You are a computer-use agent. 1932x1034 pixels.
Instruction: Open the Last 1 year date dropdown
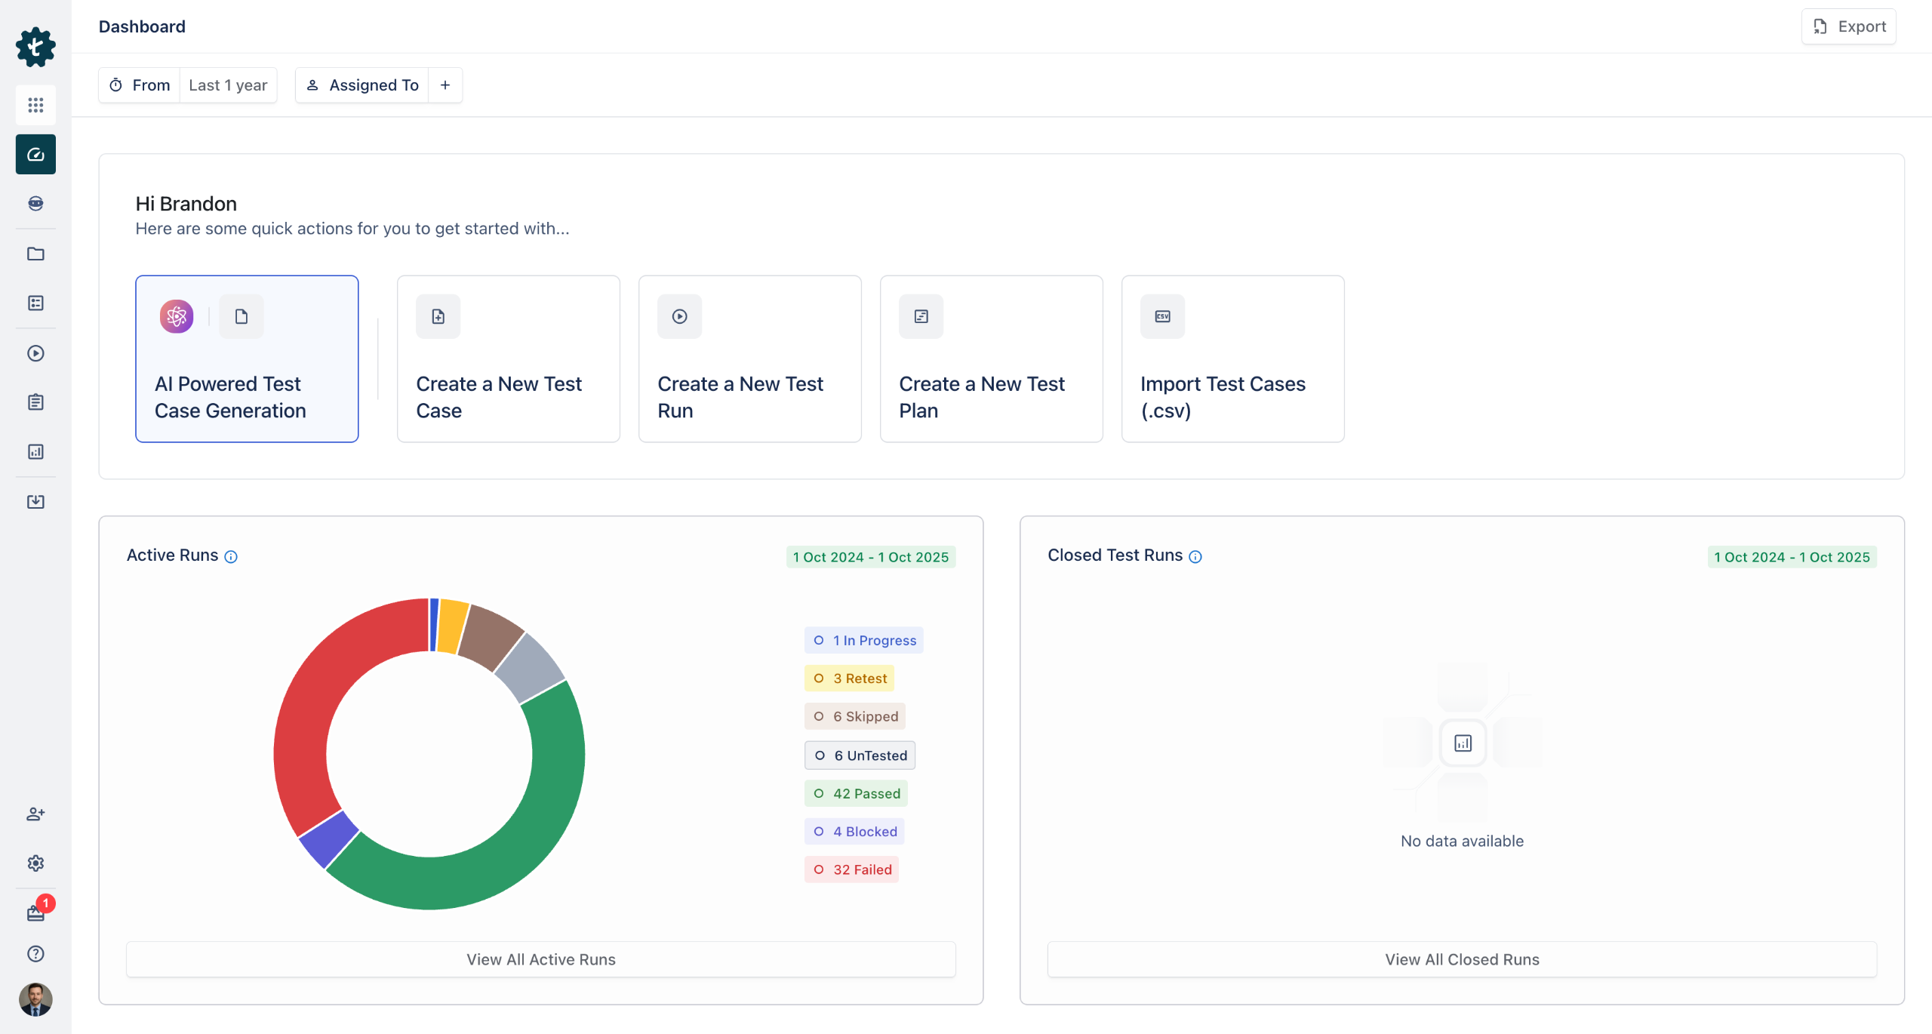[228, 85]
